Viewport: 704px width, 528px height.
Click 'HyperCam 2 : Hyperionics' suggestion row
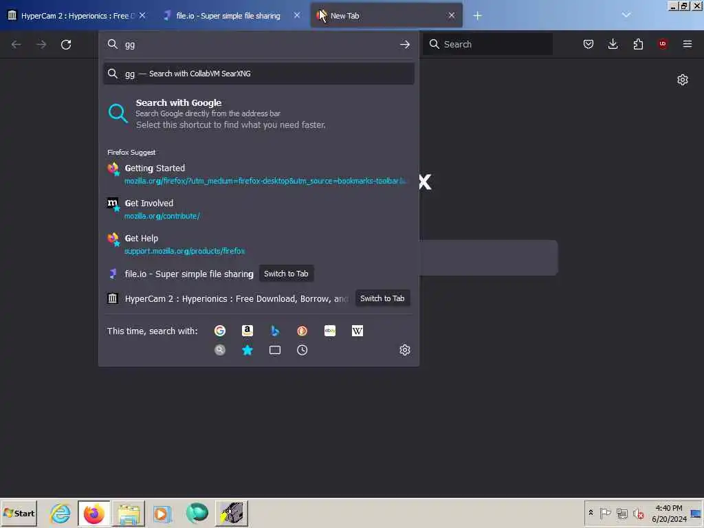[x=258, y=298]
